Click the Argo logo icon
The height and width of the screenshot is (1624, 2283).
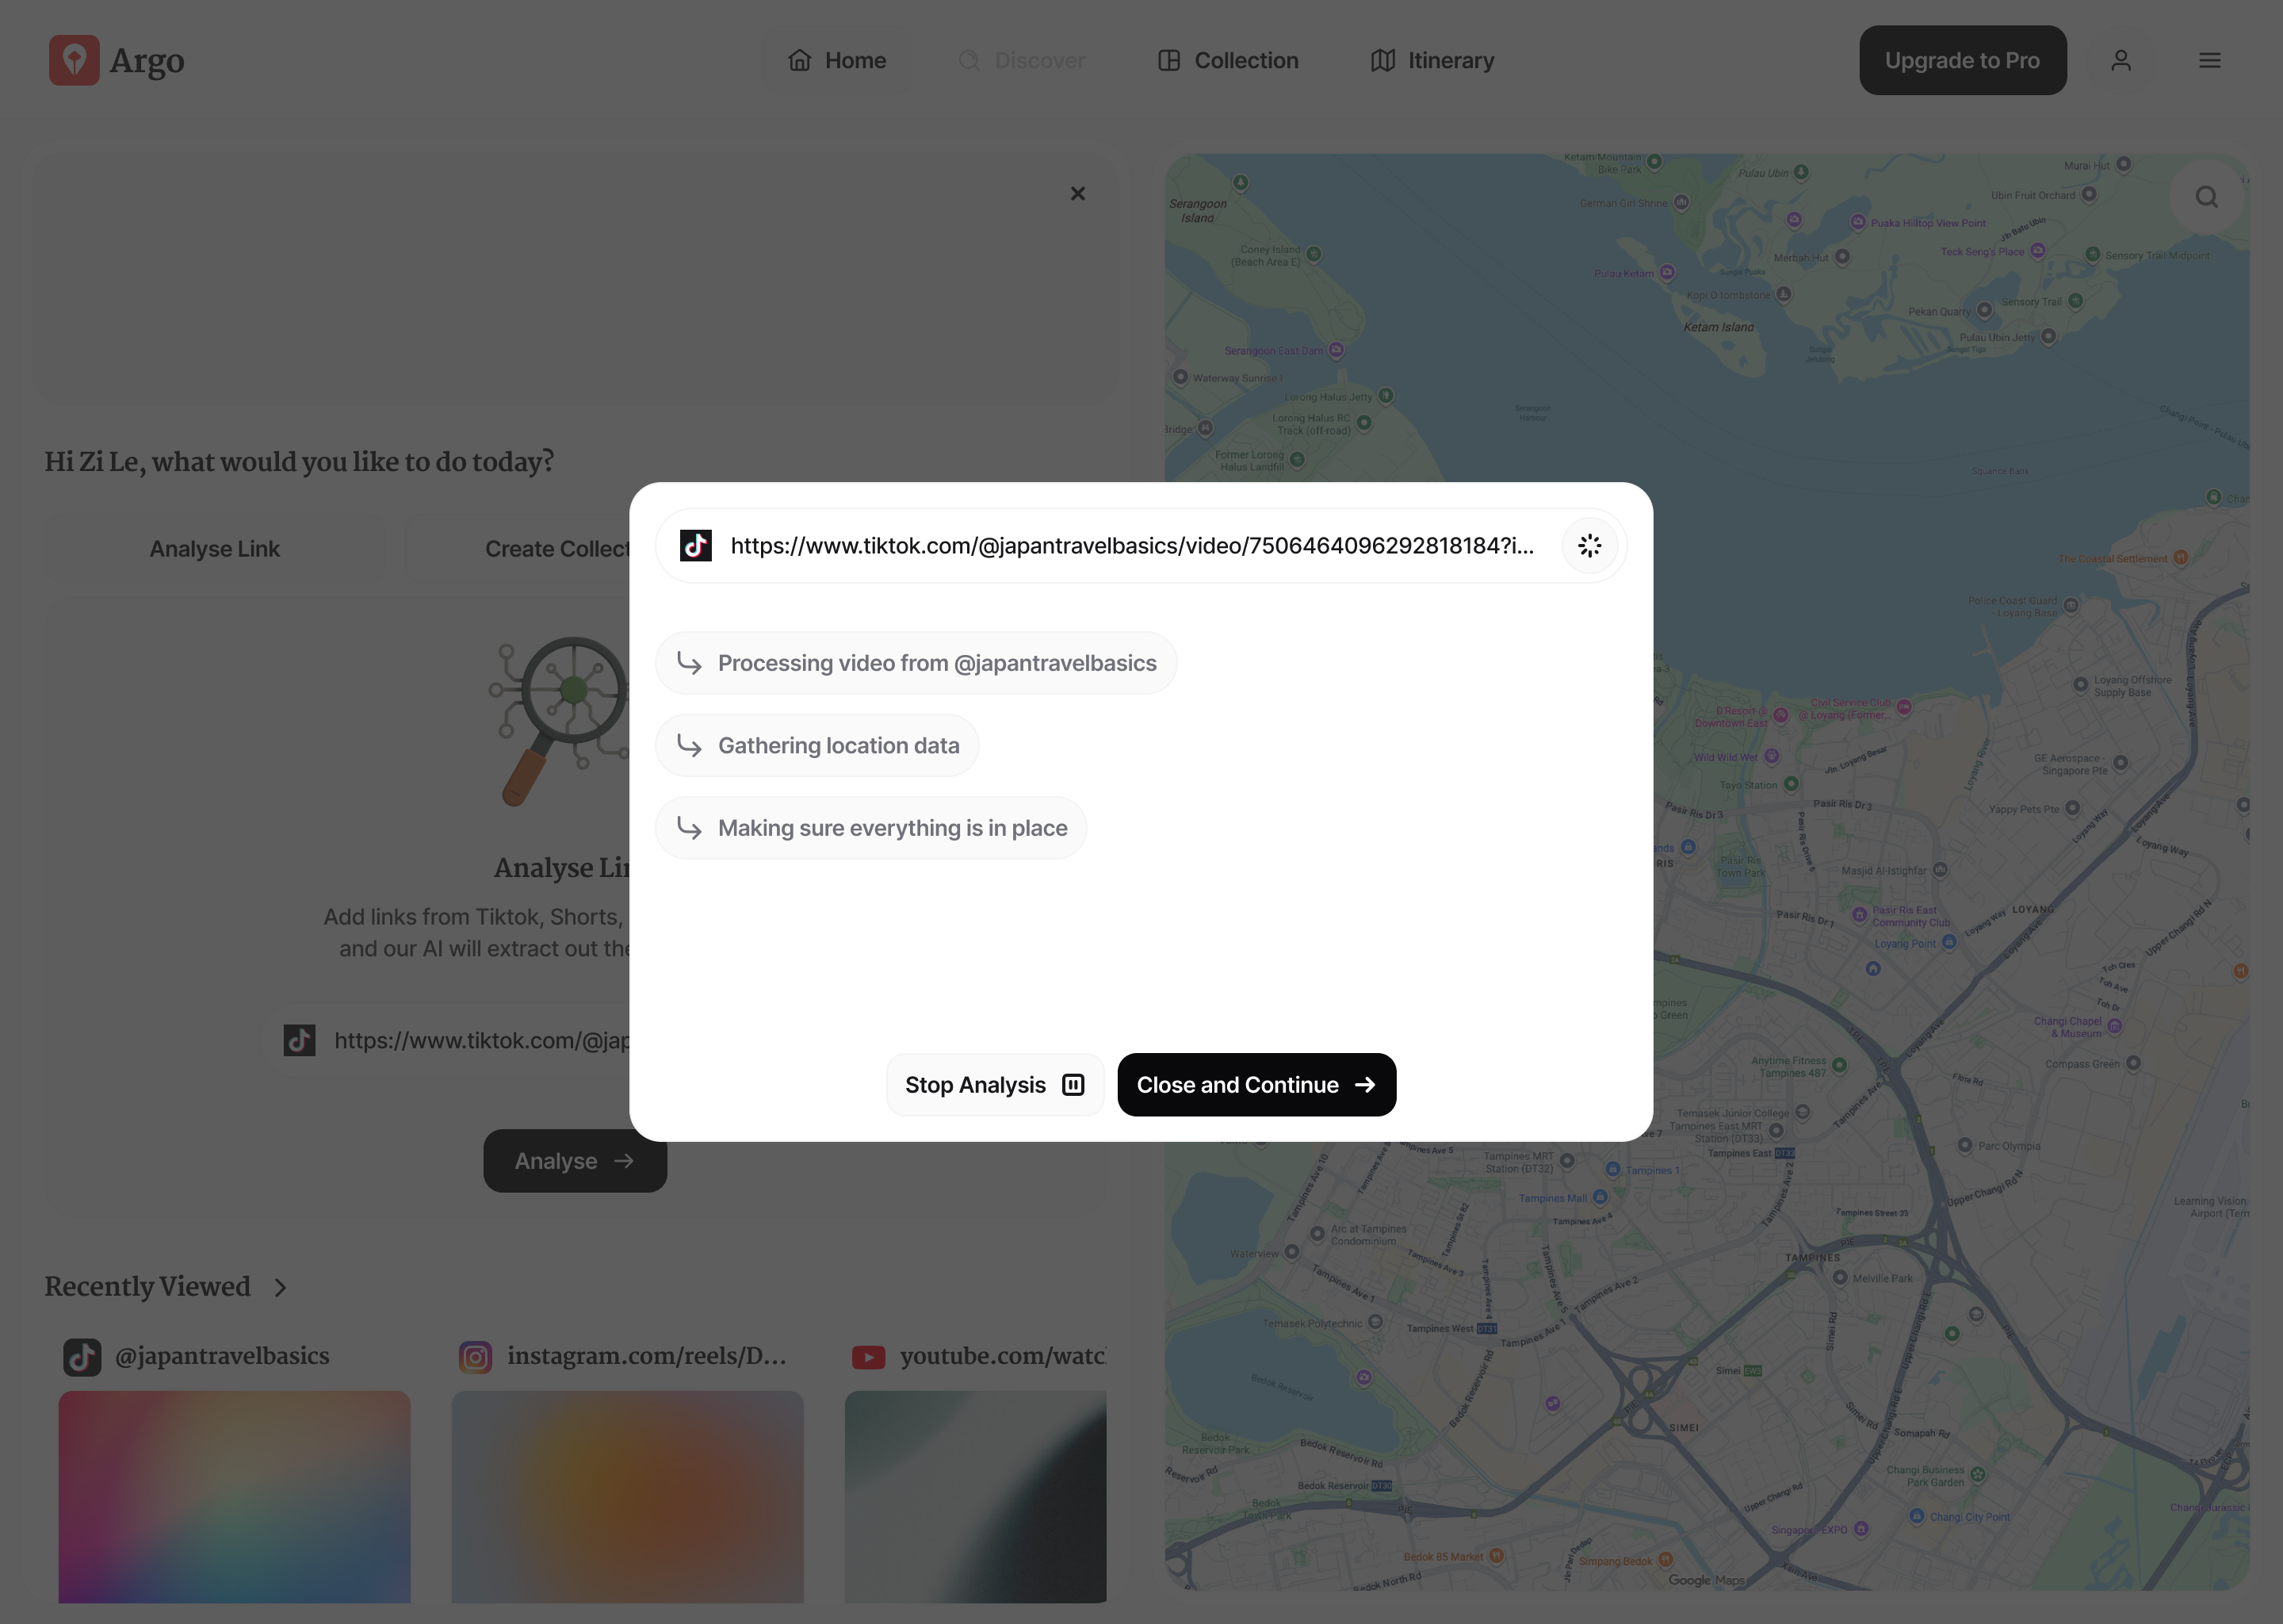[74, 60]
